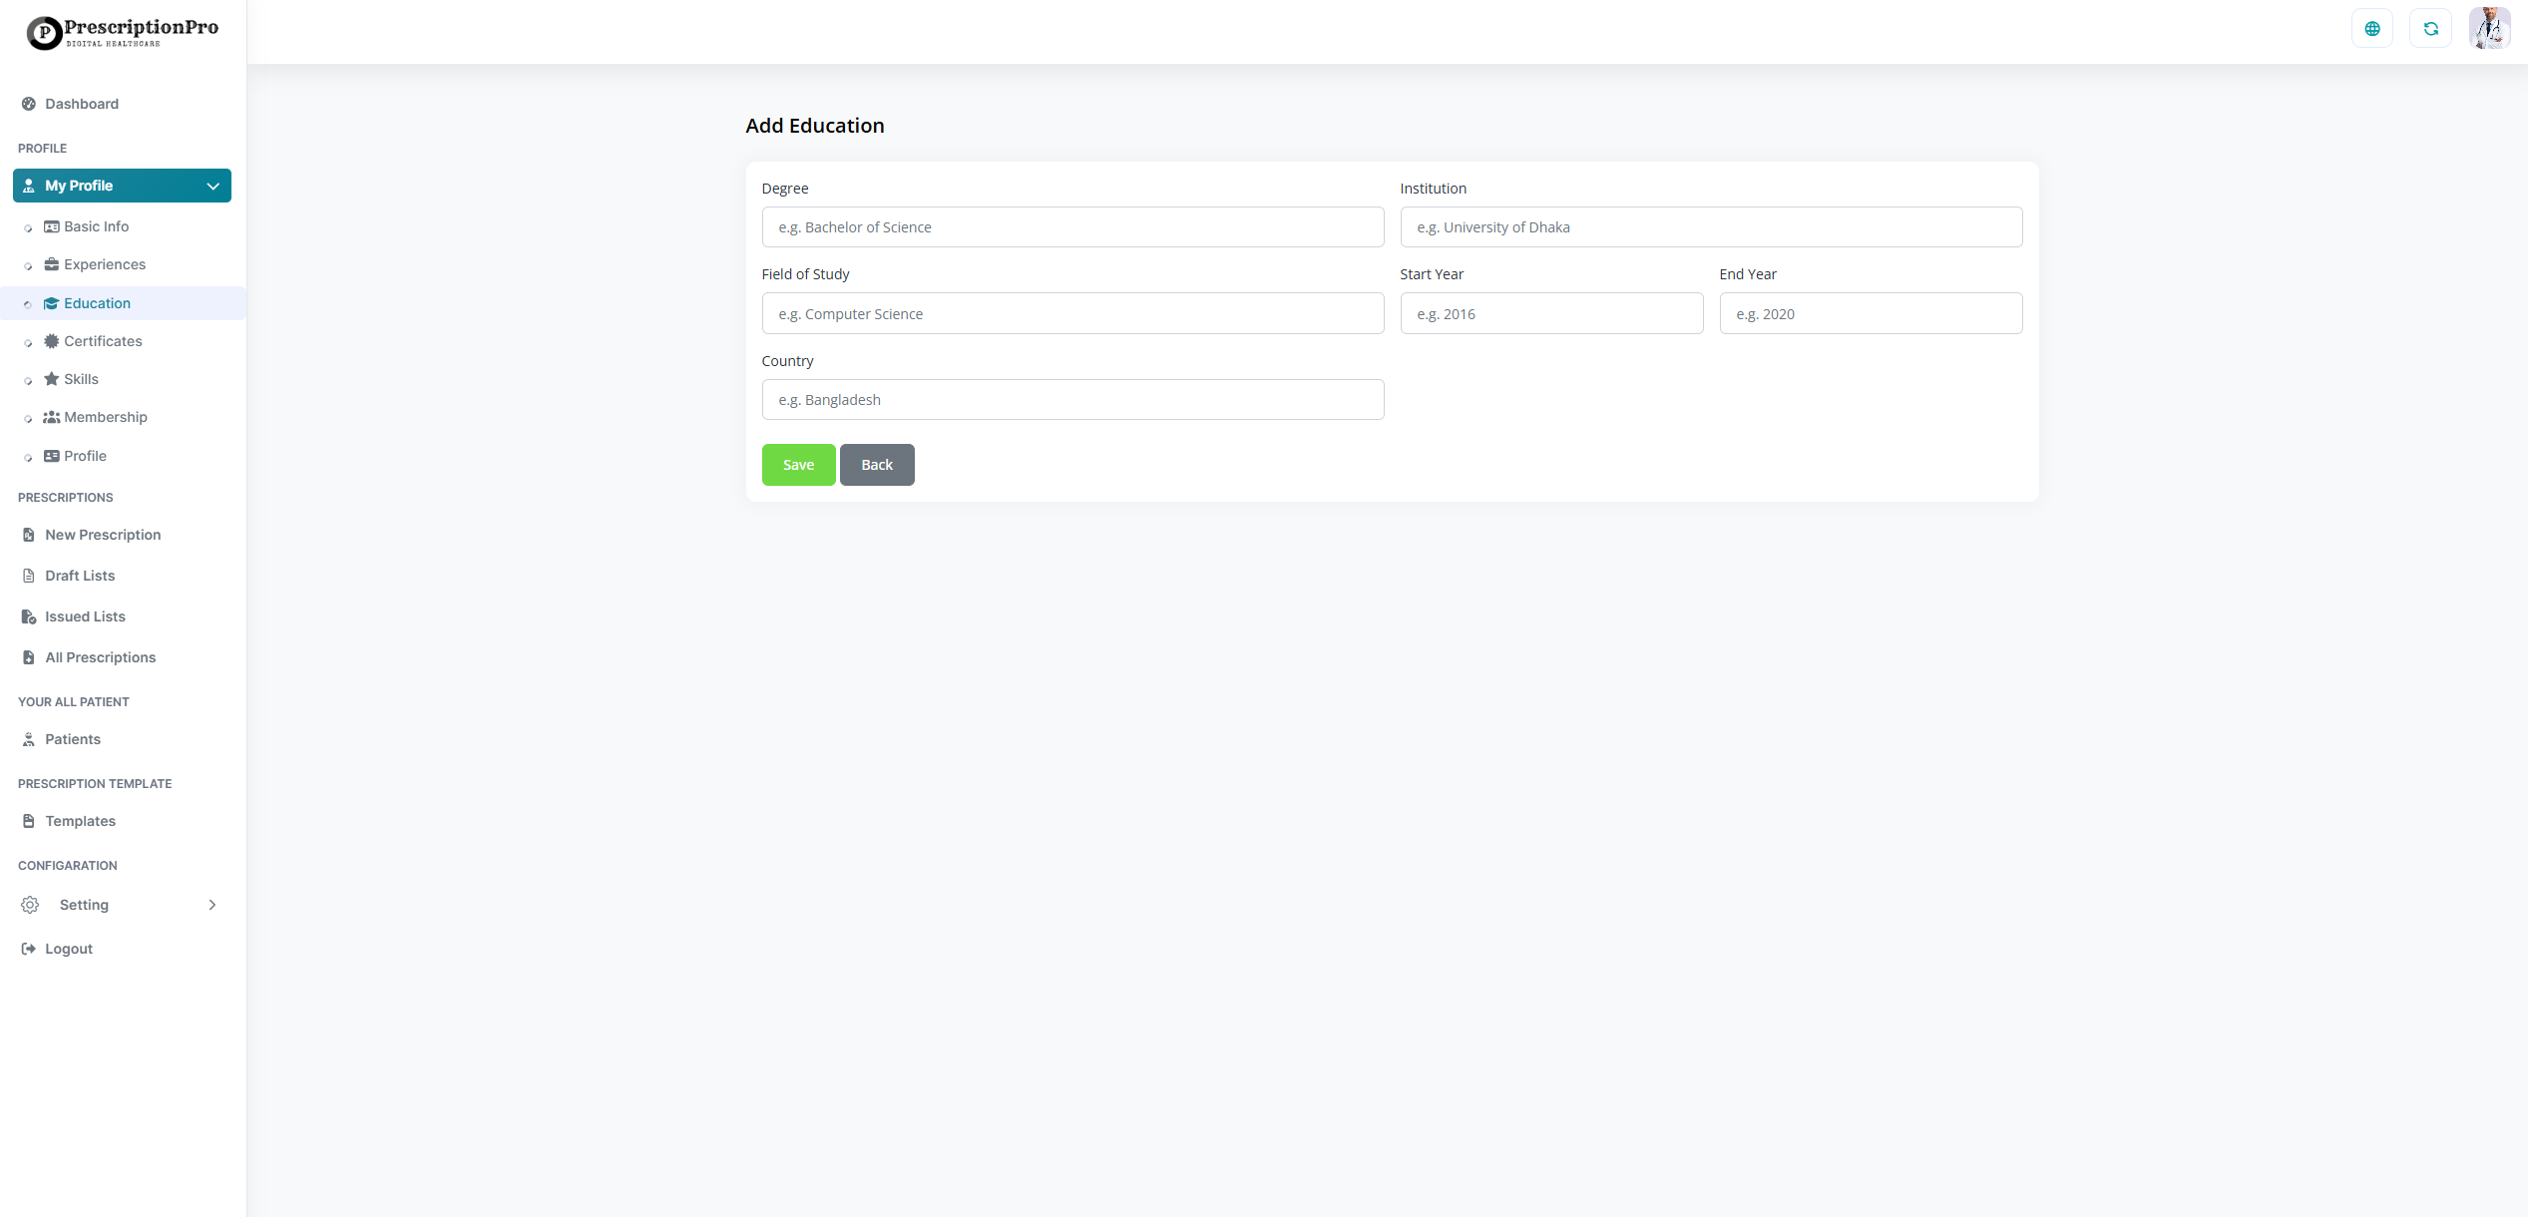Navigate to Patients under Your All Patient

pyautogui.click(x=73, y=739)
